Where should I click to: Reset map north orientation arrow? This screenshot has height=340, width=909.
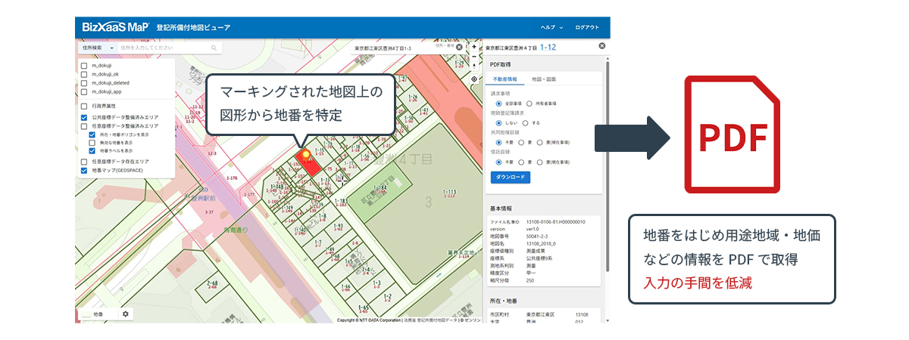point(474,67)
